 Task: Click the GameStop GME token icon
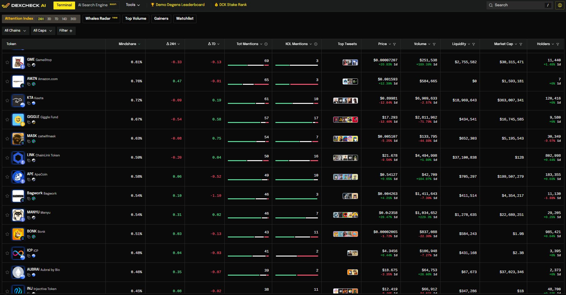click(18, 62)
